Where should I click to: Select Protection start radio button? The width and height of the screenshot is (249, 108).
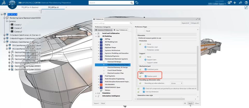145,47
